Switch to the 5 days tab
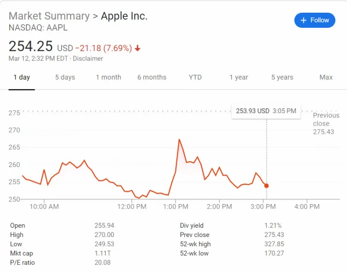Image resolution: width=347 pixels, height=273 pixels. (65, 78)
